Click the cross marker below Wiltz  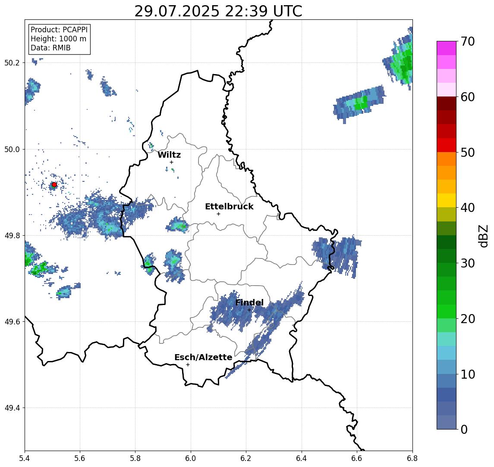[171, 162]
